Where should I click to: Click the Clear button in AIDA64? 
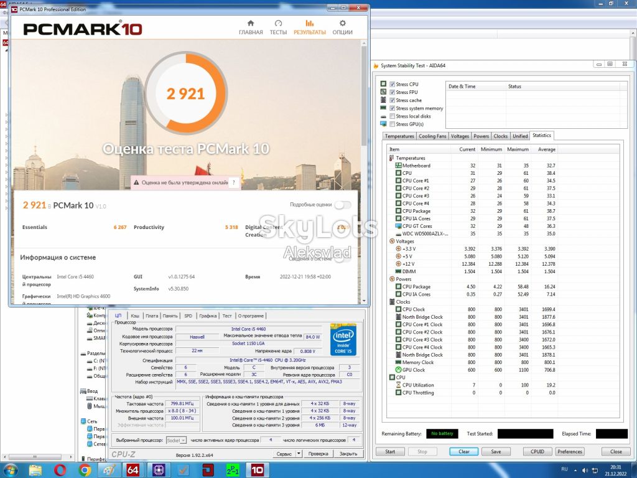(x=464, y=452)
